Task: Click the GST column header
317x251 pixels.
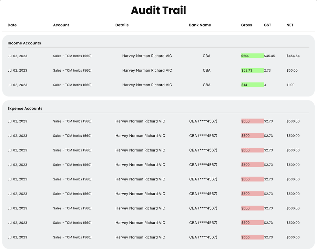Action: tap(267, 25)
